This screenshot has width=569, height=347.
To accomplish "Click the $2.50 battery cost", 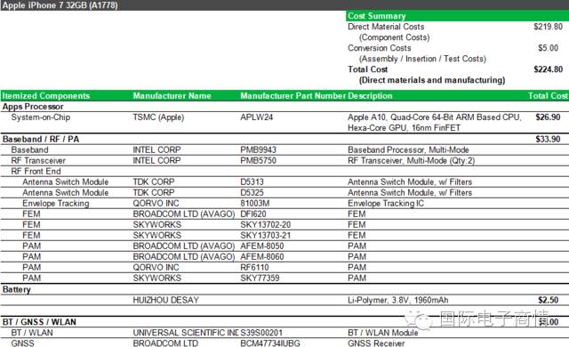I will pyautogui.click(x=549, y=300).
